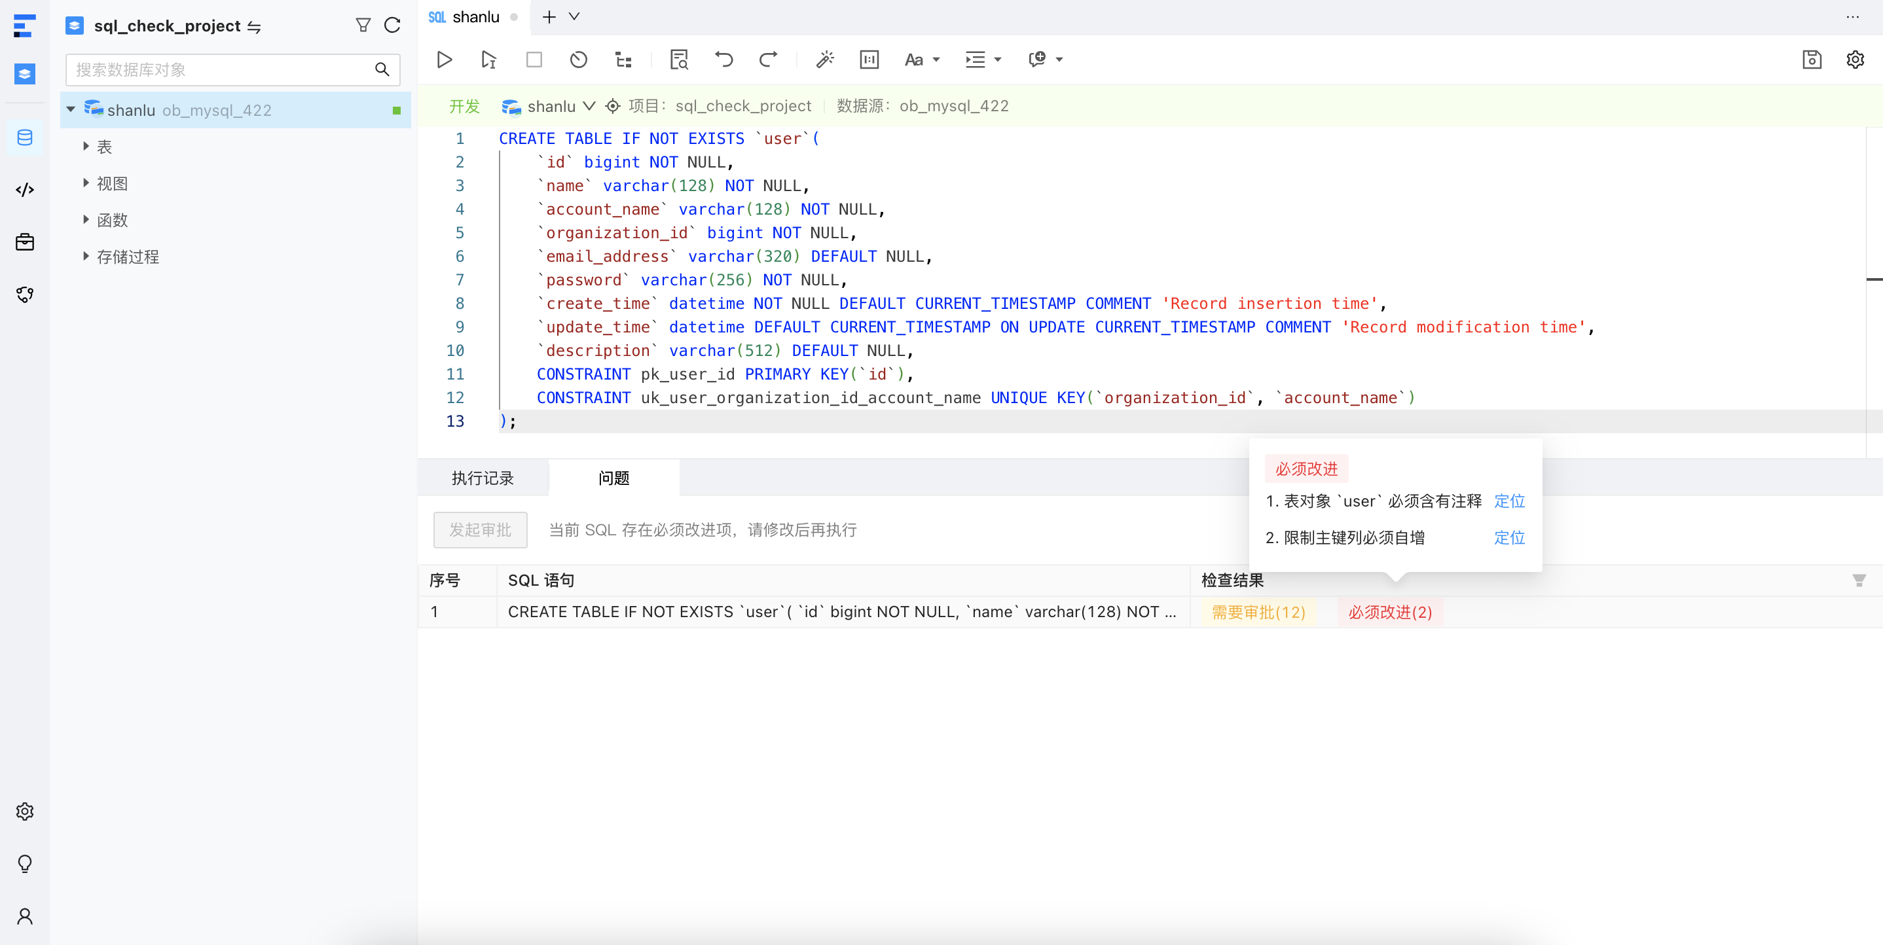
Task: Open the indent options dropdown
Action: point(983,59)
